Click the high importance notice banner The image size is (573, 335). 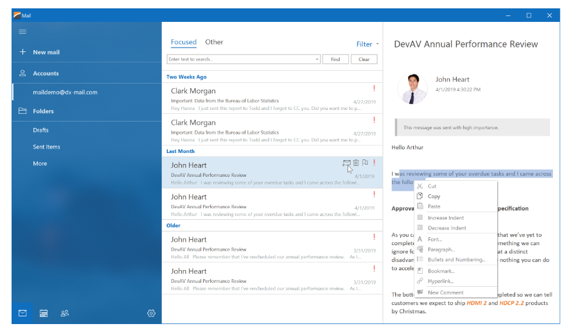473,128
